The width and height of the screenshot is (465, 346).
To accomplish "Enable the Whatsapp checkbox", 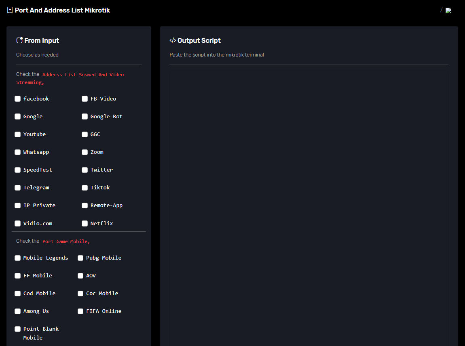I will pos(17,152).
